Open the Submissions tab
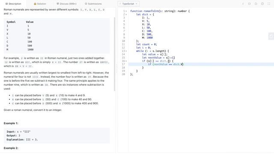Viewport: 274px width, 154px height. (93, 4)
